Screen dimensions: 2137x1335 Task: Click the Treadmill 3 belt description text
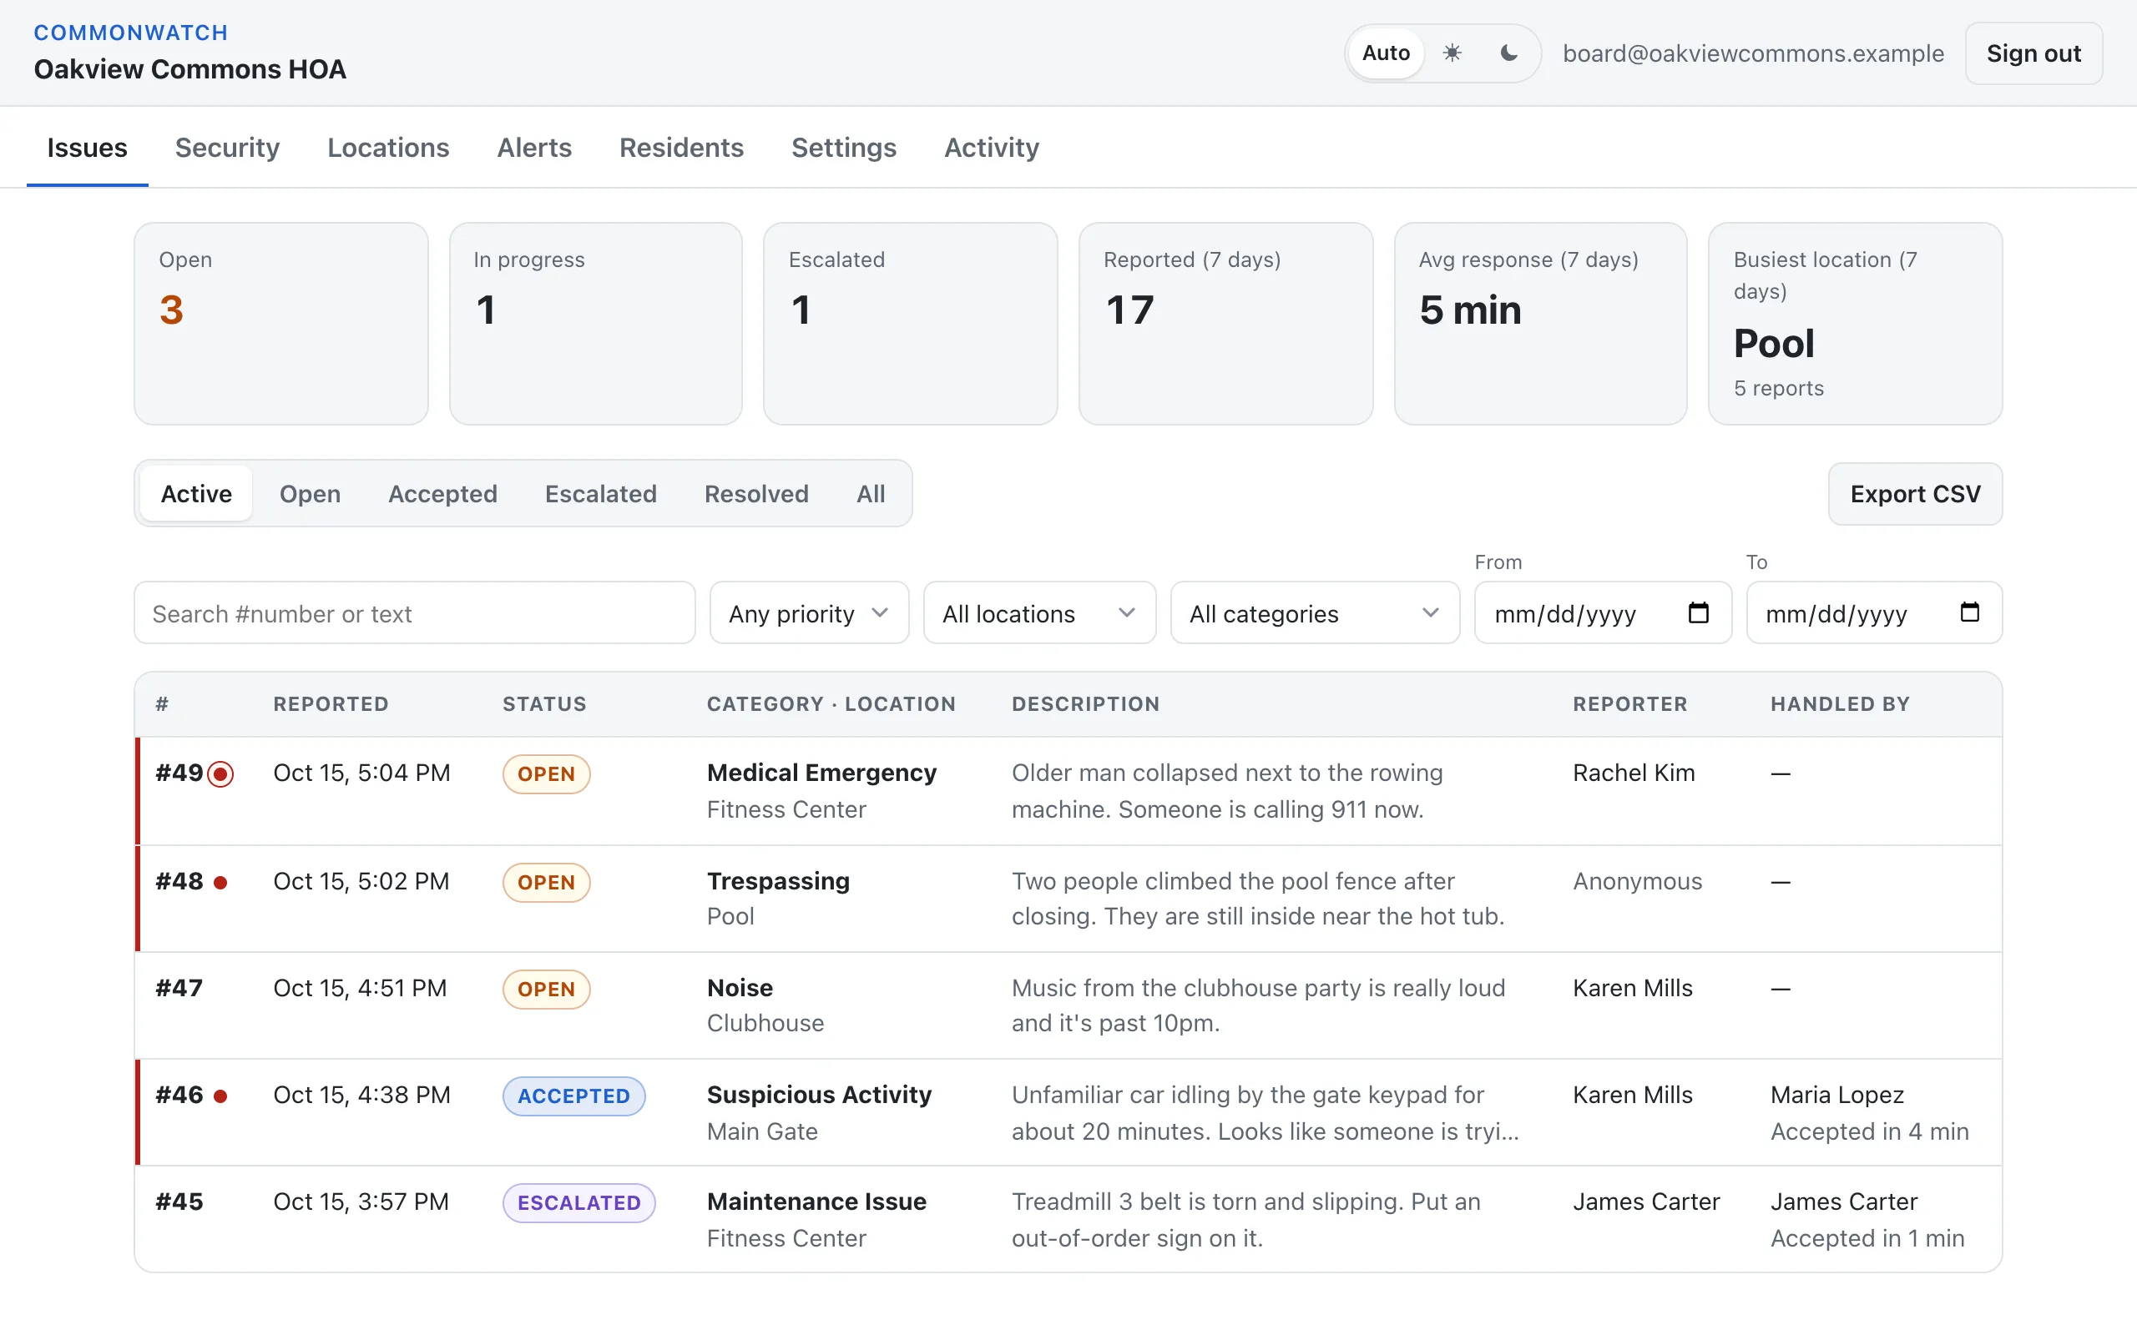(x=1246, y=1219)
